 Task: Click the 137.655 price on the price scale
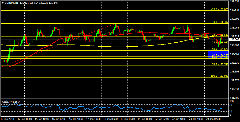pos(234,1)
